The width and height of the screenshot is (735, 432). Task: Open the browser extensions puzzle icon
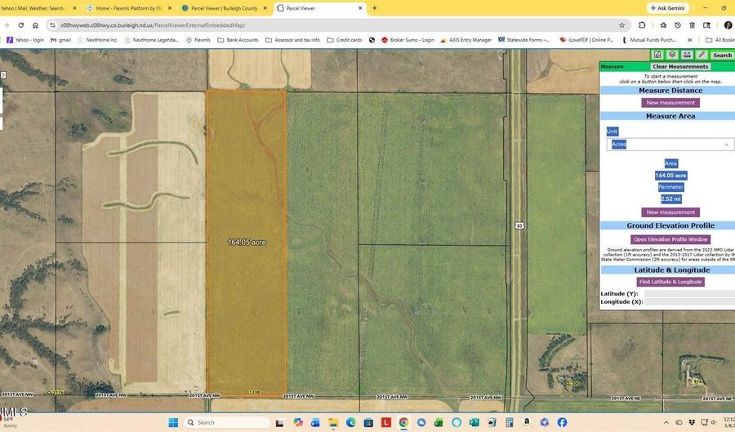(642, 25)
